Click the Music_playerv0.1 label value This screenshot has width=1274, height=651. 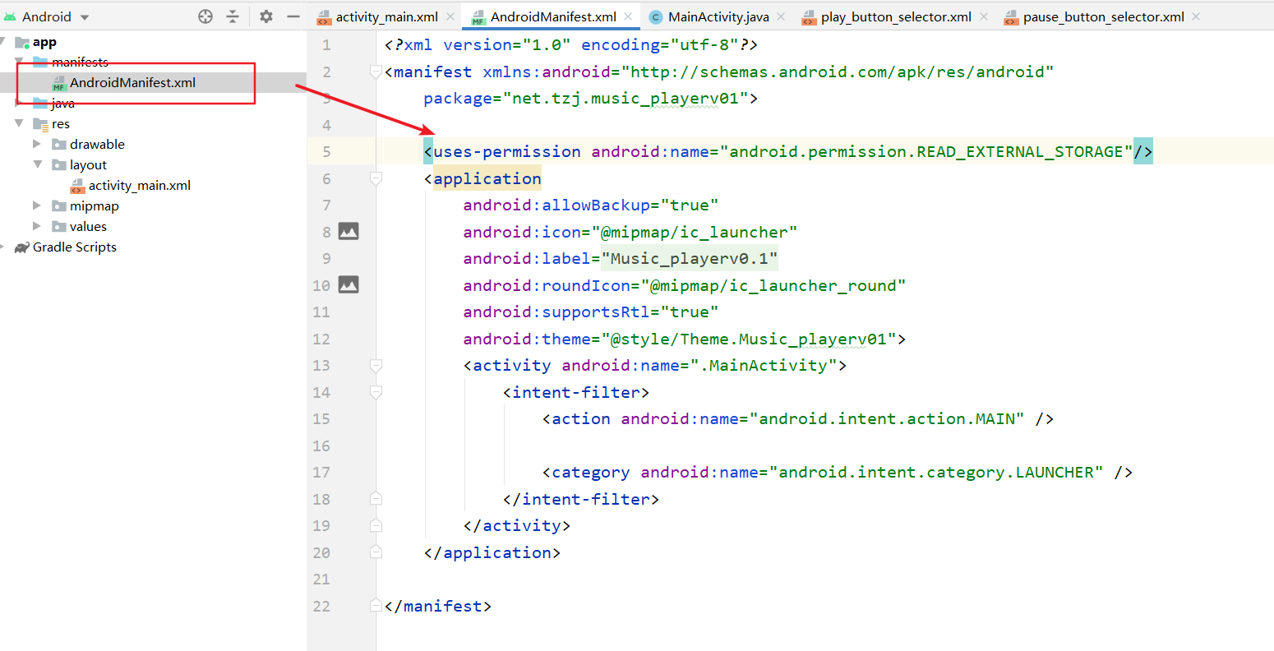pyautogui.click(x=690, y=259)
